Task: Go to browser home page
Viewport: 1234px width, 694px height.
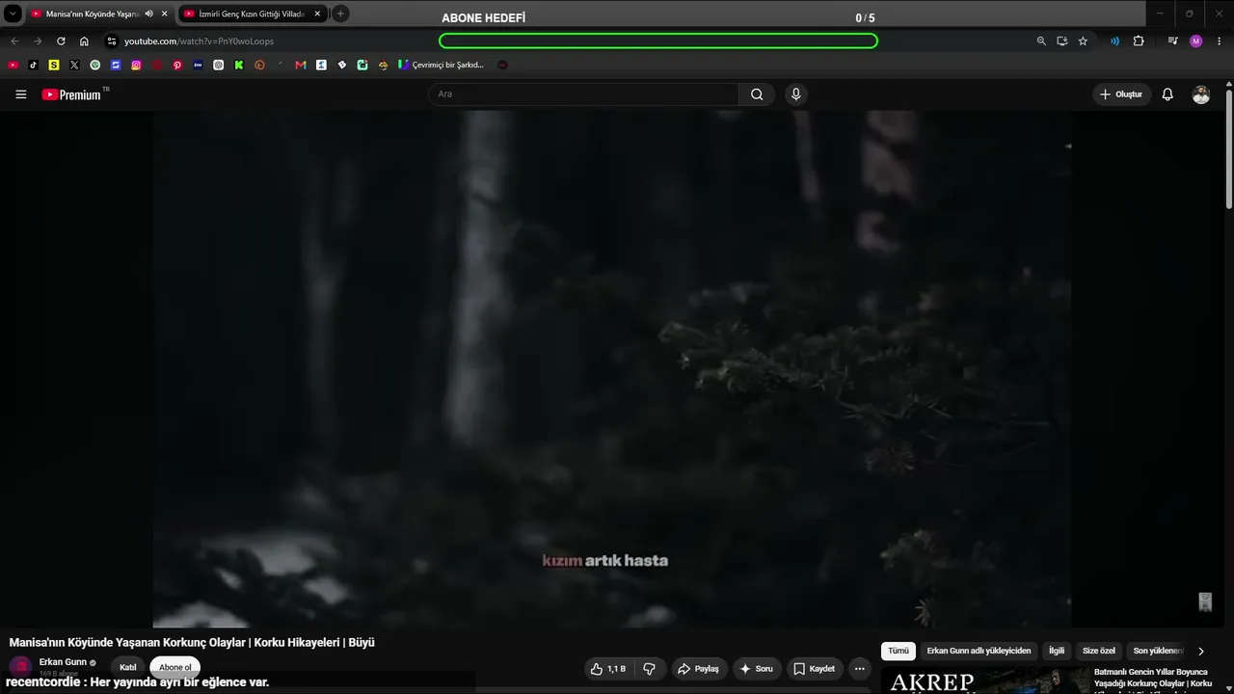Action: click(x=84, y=41)
